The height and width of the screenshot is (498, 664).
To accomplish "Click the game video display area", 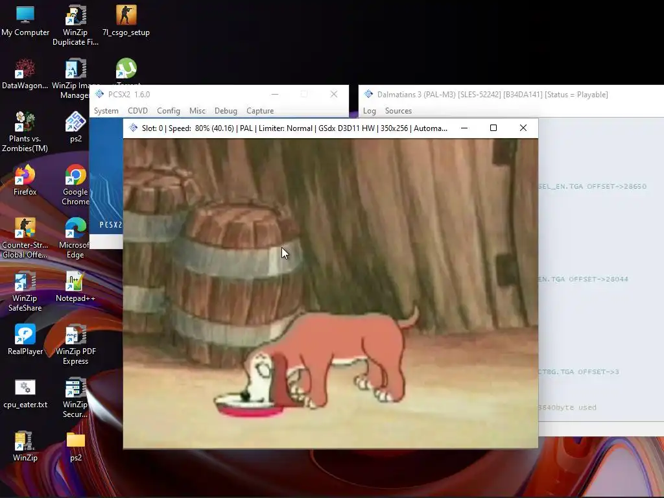I will [330, 293].
